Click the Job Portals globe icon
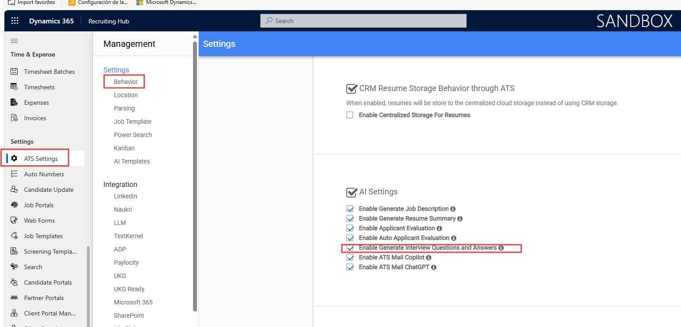This screenshot has height=327, width=681. [x=14, y=205]
